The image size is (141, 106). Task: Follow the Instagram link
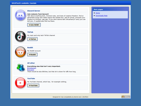click(x=32, y=68)
